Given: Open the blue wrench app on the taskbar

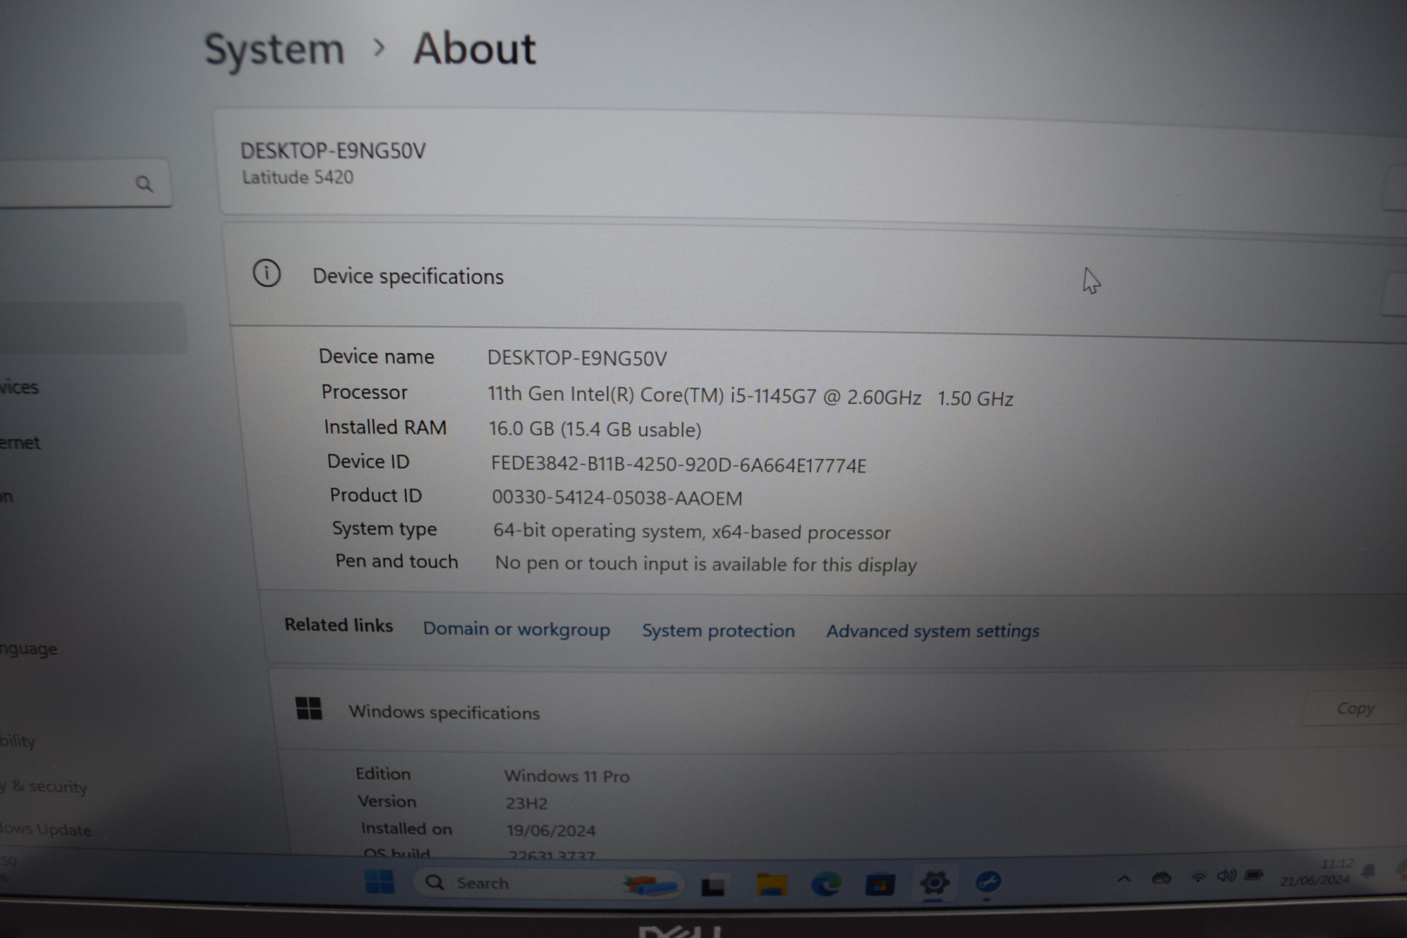Looking at the screenshot, I should click(988, 882).
